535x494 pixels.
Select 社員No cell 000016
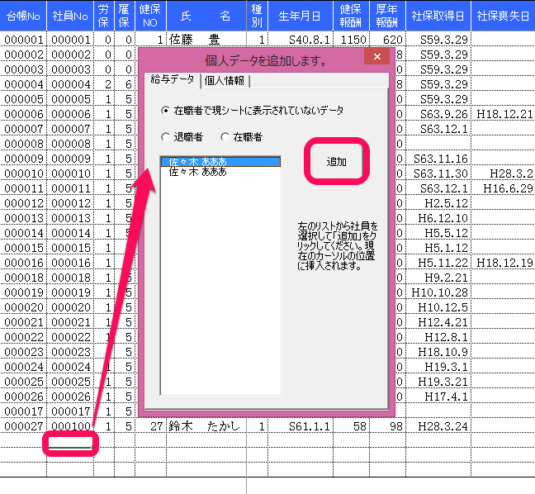[x=70, y=263]
